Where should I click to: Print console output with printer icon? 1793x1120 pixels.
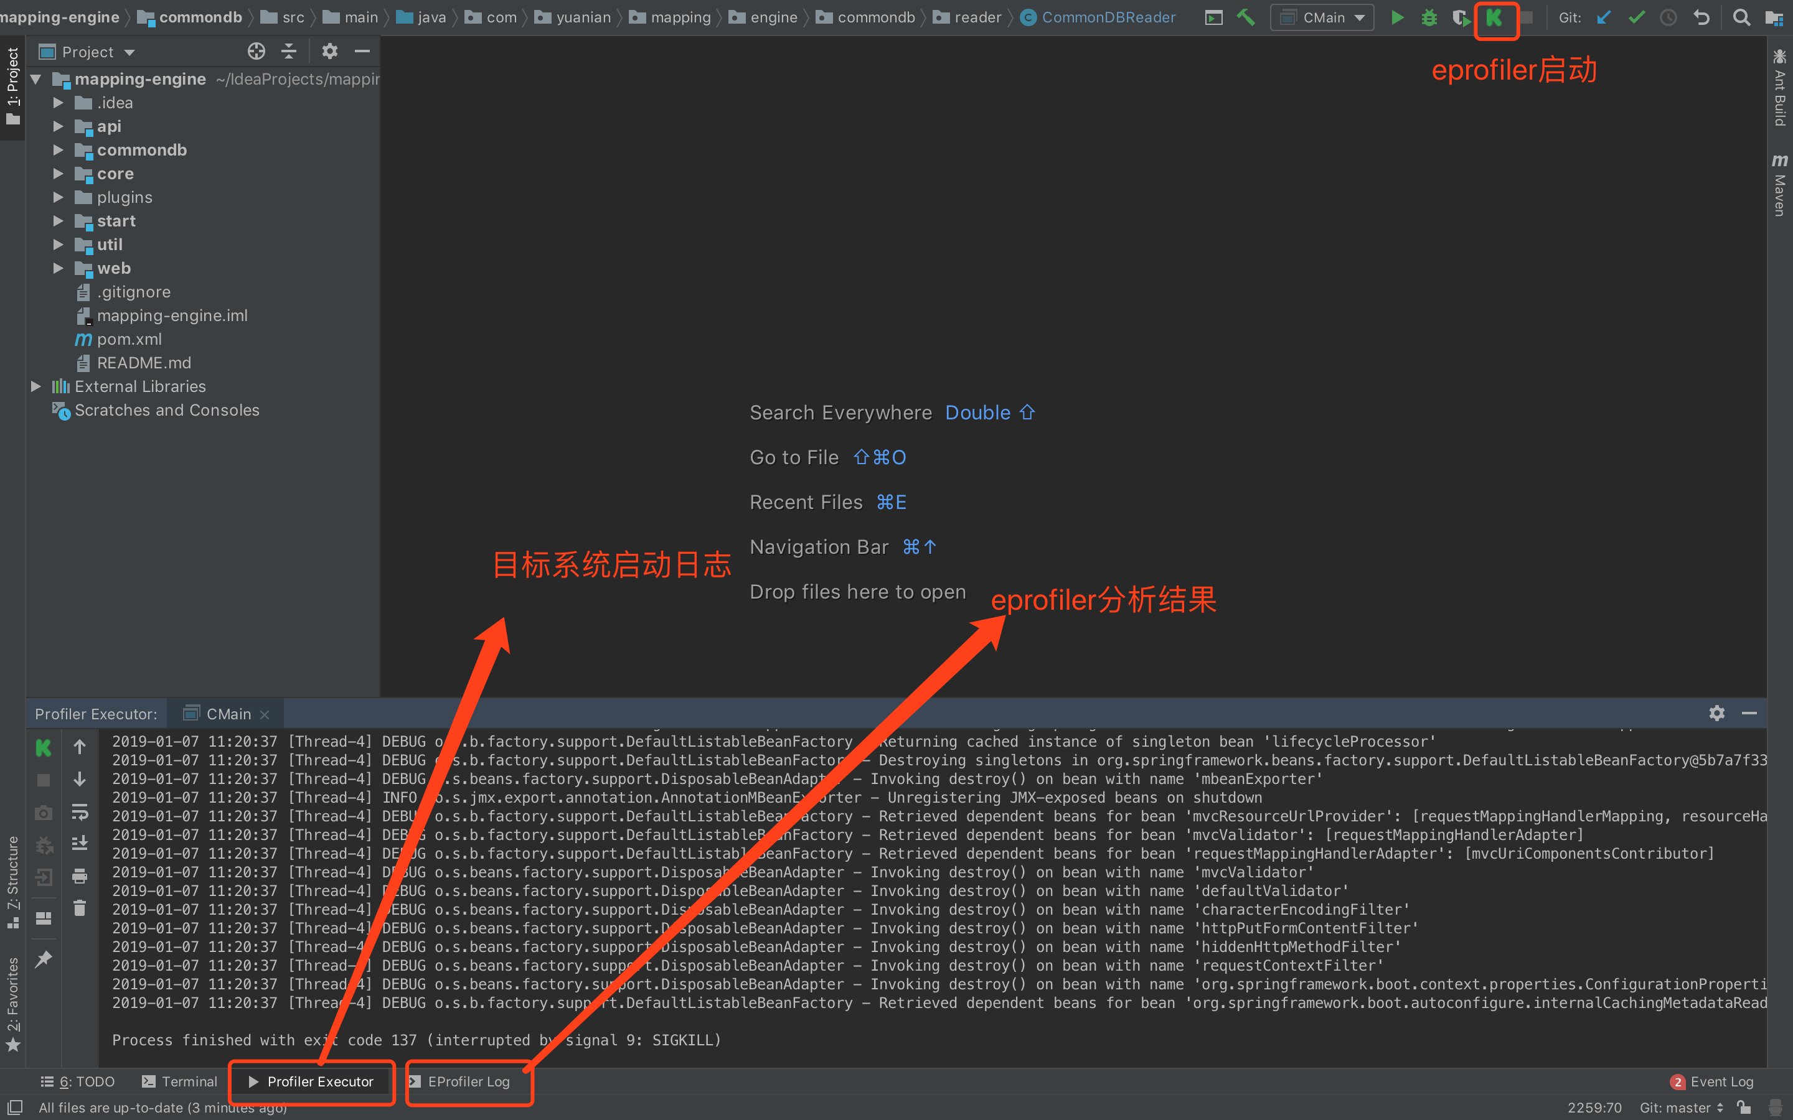[x=80, y=876]
